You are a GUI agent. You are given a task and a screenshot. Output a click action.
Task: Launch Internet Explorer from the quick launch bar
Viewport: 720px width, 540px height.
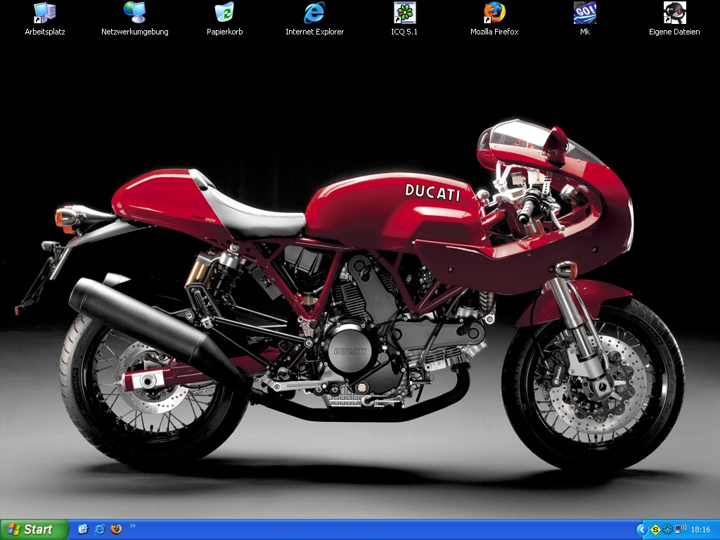pos(100,529)
